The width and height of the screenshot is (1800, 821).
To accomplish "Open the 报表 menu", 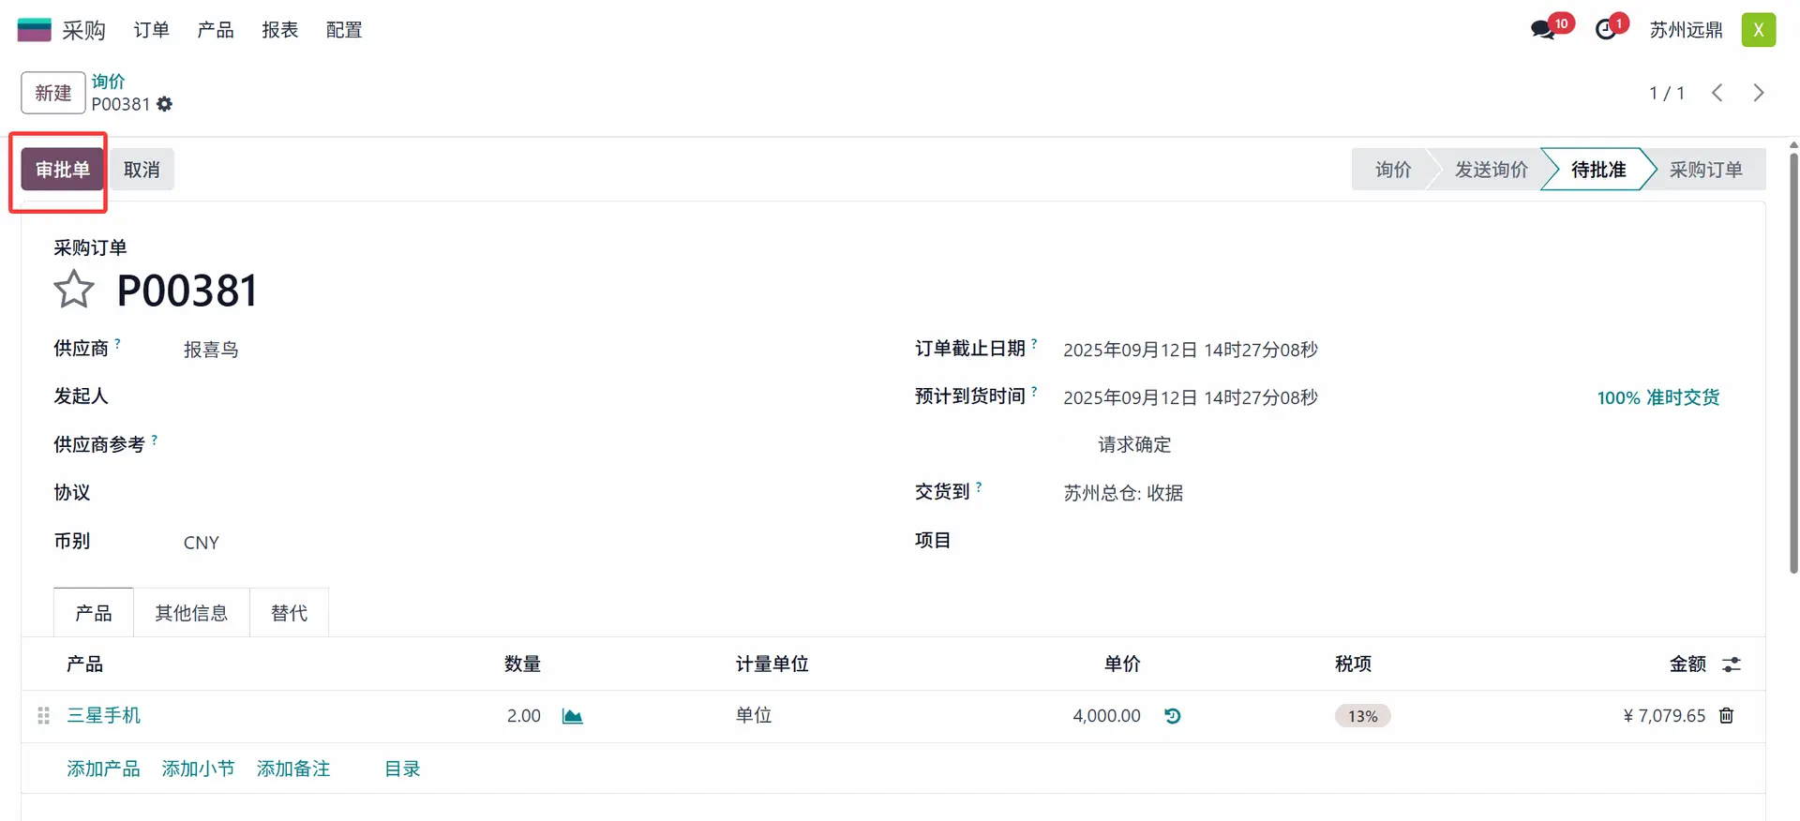I will [279, 30].
